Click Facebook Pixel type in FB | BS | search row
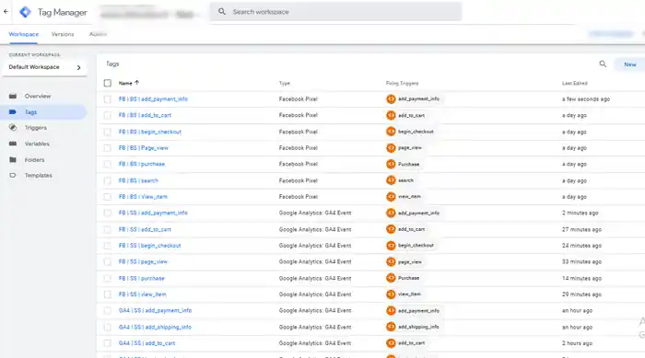 click(299, 180)
